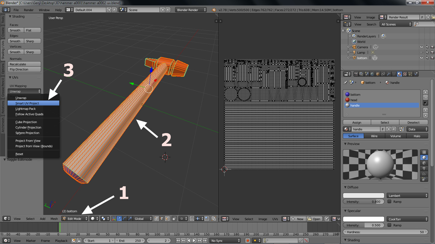
Task: Expand the Camera item in outliner
Action: tap(349, 47)
